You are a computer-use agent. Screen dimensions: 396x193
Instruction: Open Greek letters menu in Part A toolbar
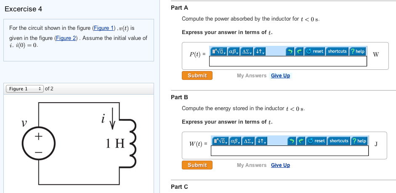[x=234, y=51]
